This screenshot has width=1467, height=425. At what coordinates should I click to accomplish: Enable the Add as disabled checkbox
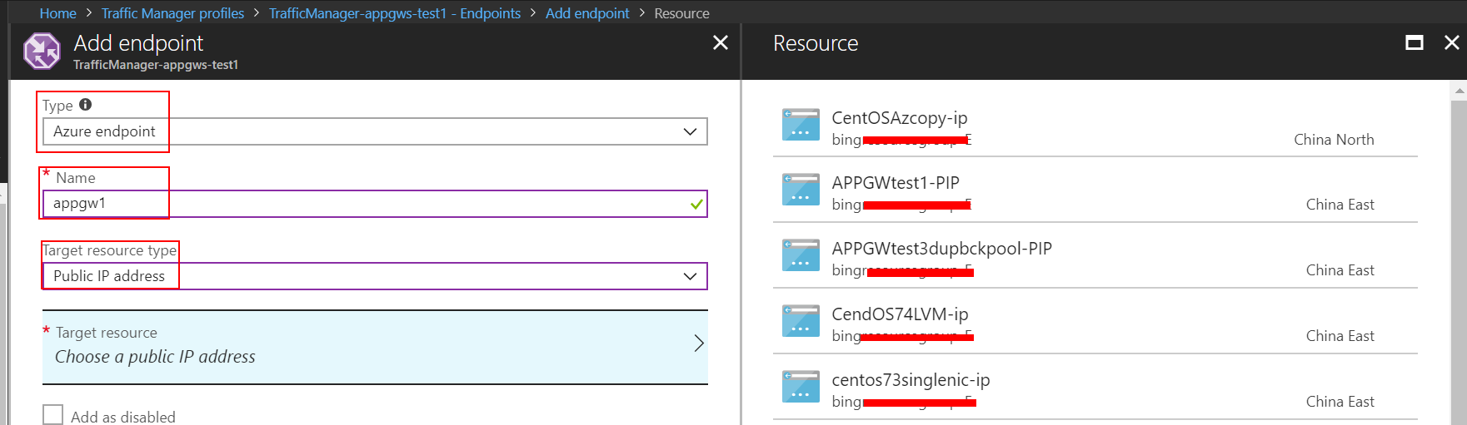coord(53,415)
